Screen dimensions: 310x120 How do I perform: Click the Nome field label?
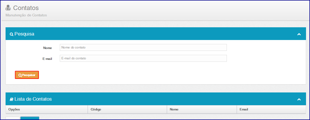pyautogui.click(x=47, y=48)
